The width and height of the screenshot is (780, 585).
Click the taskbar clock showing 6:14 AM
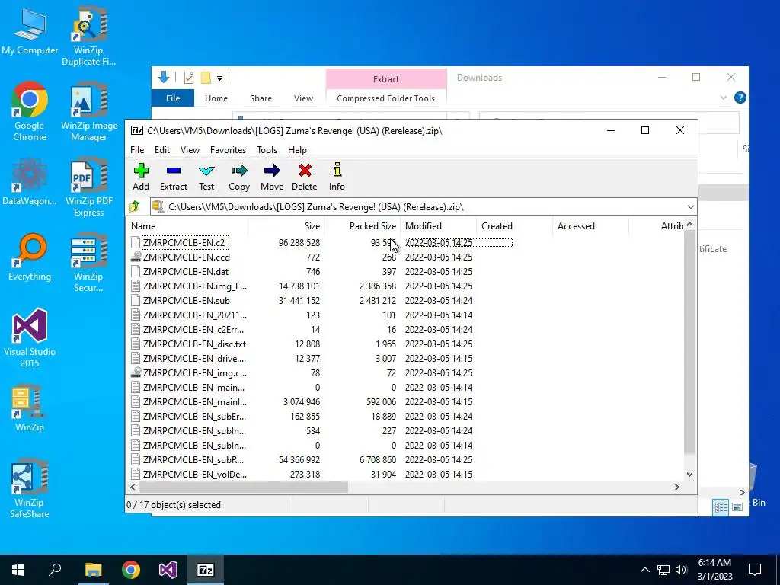[x=714, y=570]
